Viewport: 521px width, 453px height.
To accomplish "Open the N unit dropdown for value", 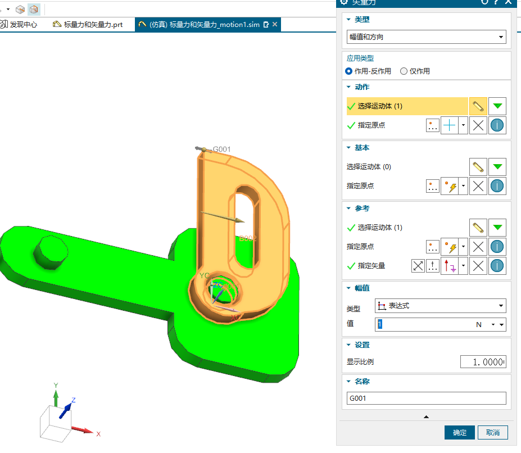I will coord(493,324).
